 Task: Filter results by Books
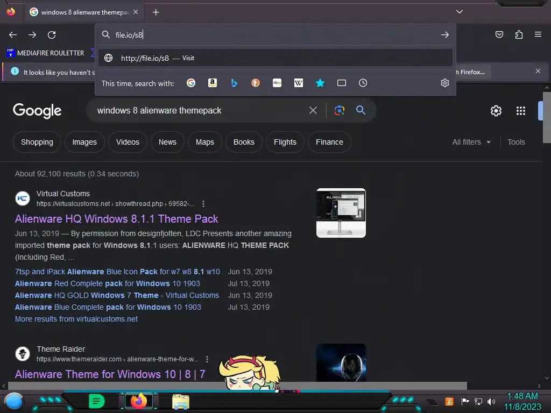[x=244, y=142]
